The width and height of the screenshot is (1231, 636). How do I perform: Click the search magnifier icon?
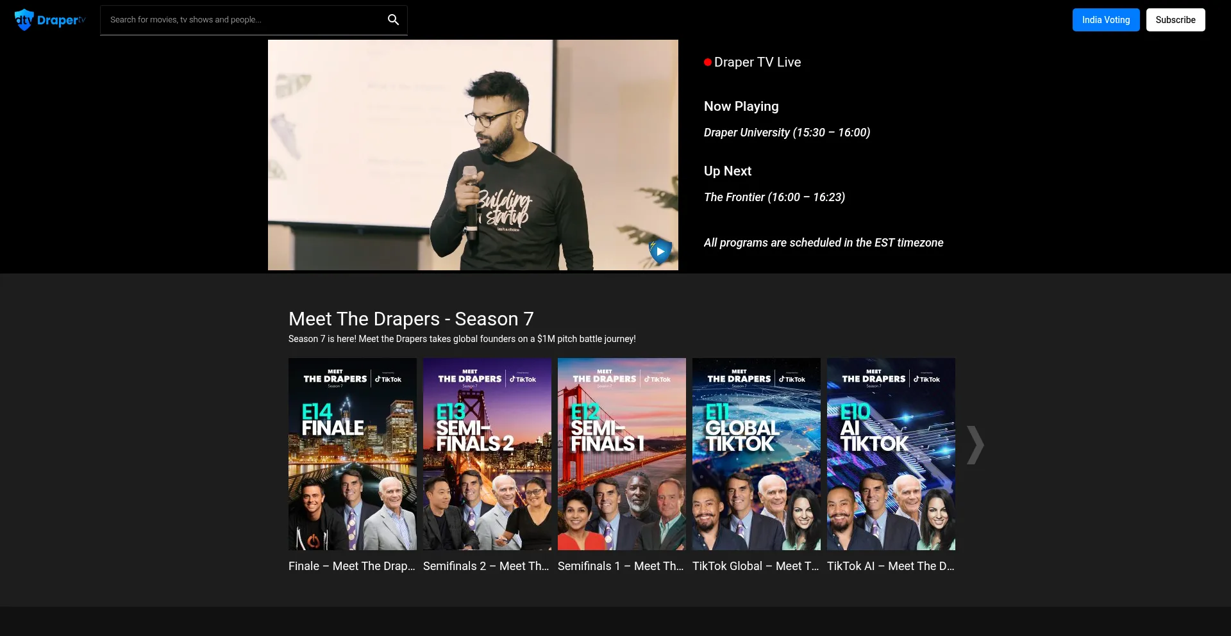pos(393,20)
